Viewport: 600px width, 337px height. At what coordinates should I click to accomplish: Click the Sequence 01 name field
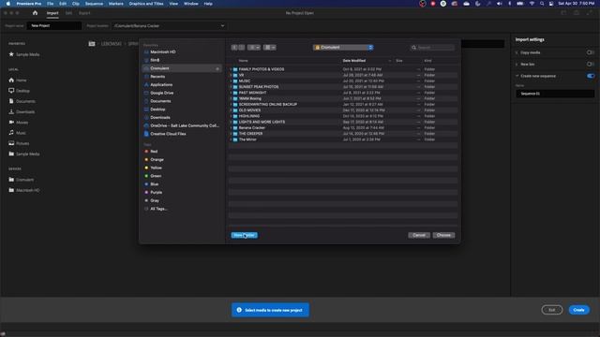click(555, 94)
